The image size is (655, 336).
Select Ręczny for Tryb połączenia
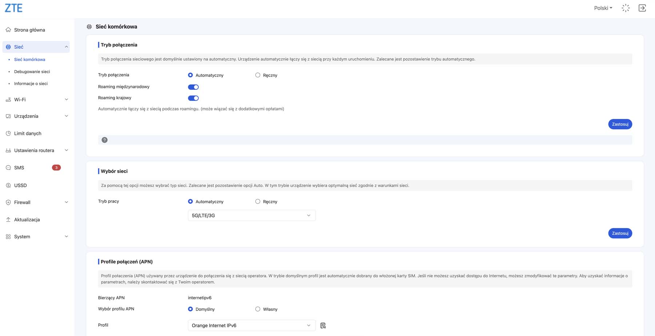point(258,75)
